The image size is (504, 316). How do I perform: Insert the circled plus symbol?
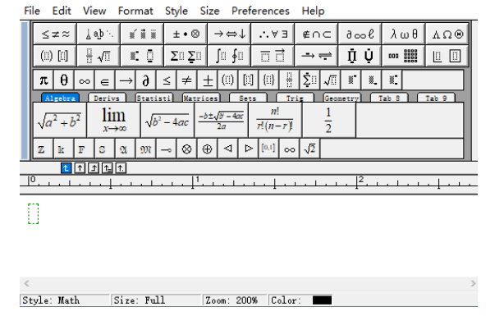[208, 149]
